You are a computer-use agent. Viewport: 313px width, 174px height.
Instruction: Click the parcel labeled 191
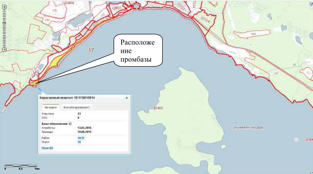point(276,73)
